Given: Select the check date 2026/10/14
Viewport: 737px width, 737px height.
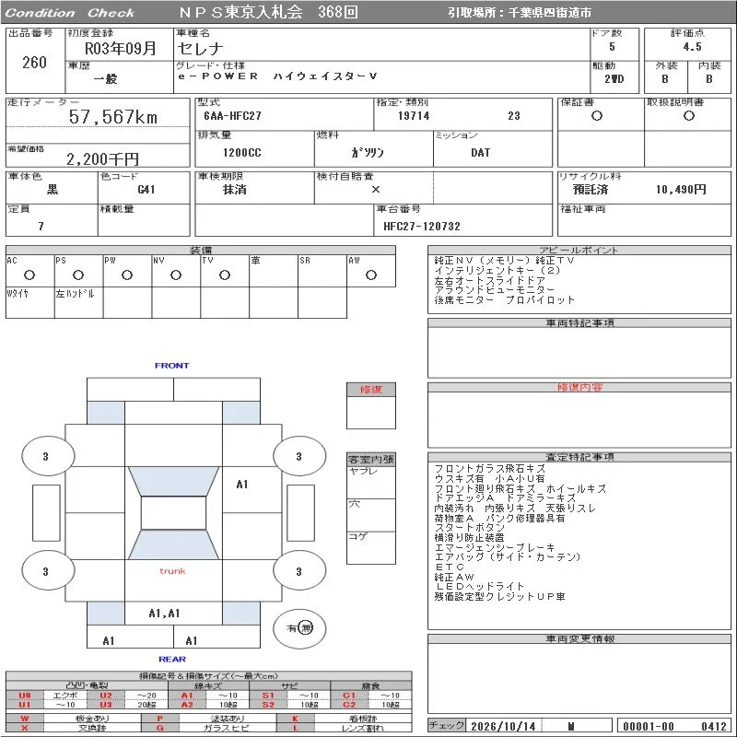Looking at the screenshot, I should tap(503, 727).
